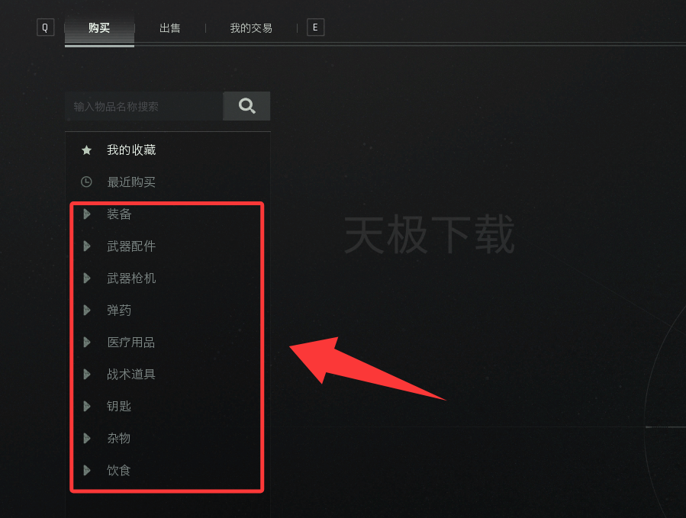Select the 杂物 category label
686x518 pixels.
119,438
